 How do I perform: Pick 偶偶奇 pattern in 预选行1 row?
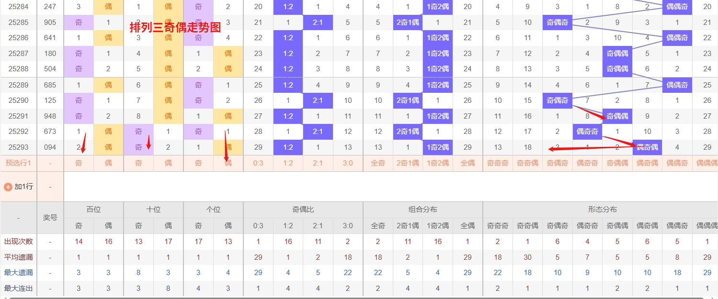(x=677, y=163)
